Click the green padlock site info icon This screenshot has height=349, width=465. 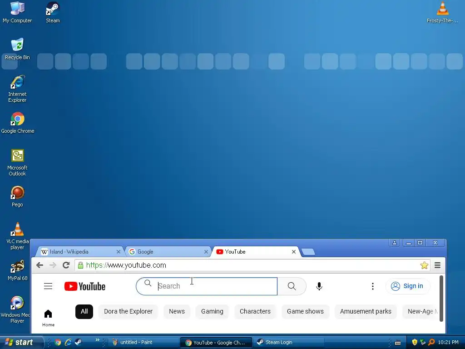pyautogui.click(x=80, y=265)
